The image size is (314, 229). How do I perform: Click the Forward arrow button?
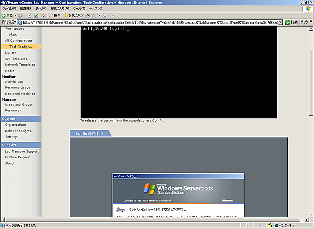[20, 15]
